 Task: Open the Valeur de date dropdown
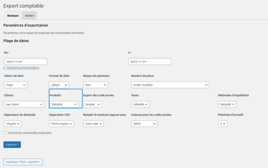coord(16,85)
